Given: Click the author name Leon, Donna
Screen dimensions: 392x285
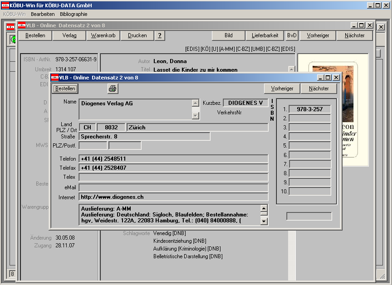Looking at the screenshot, I should click(x=170, y=61).
